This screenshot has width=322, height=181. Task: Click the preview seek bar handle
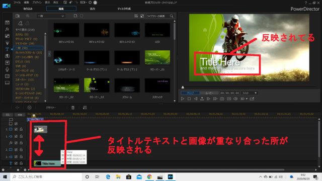pos(183,87)
